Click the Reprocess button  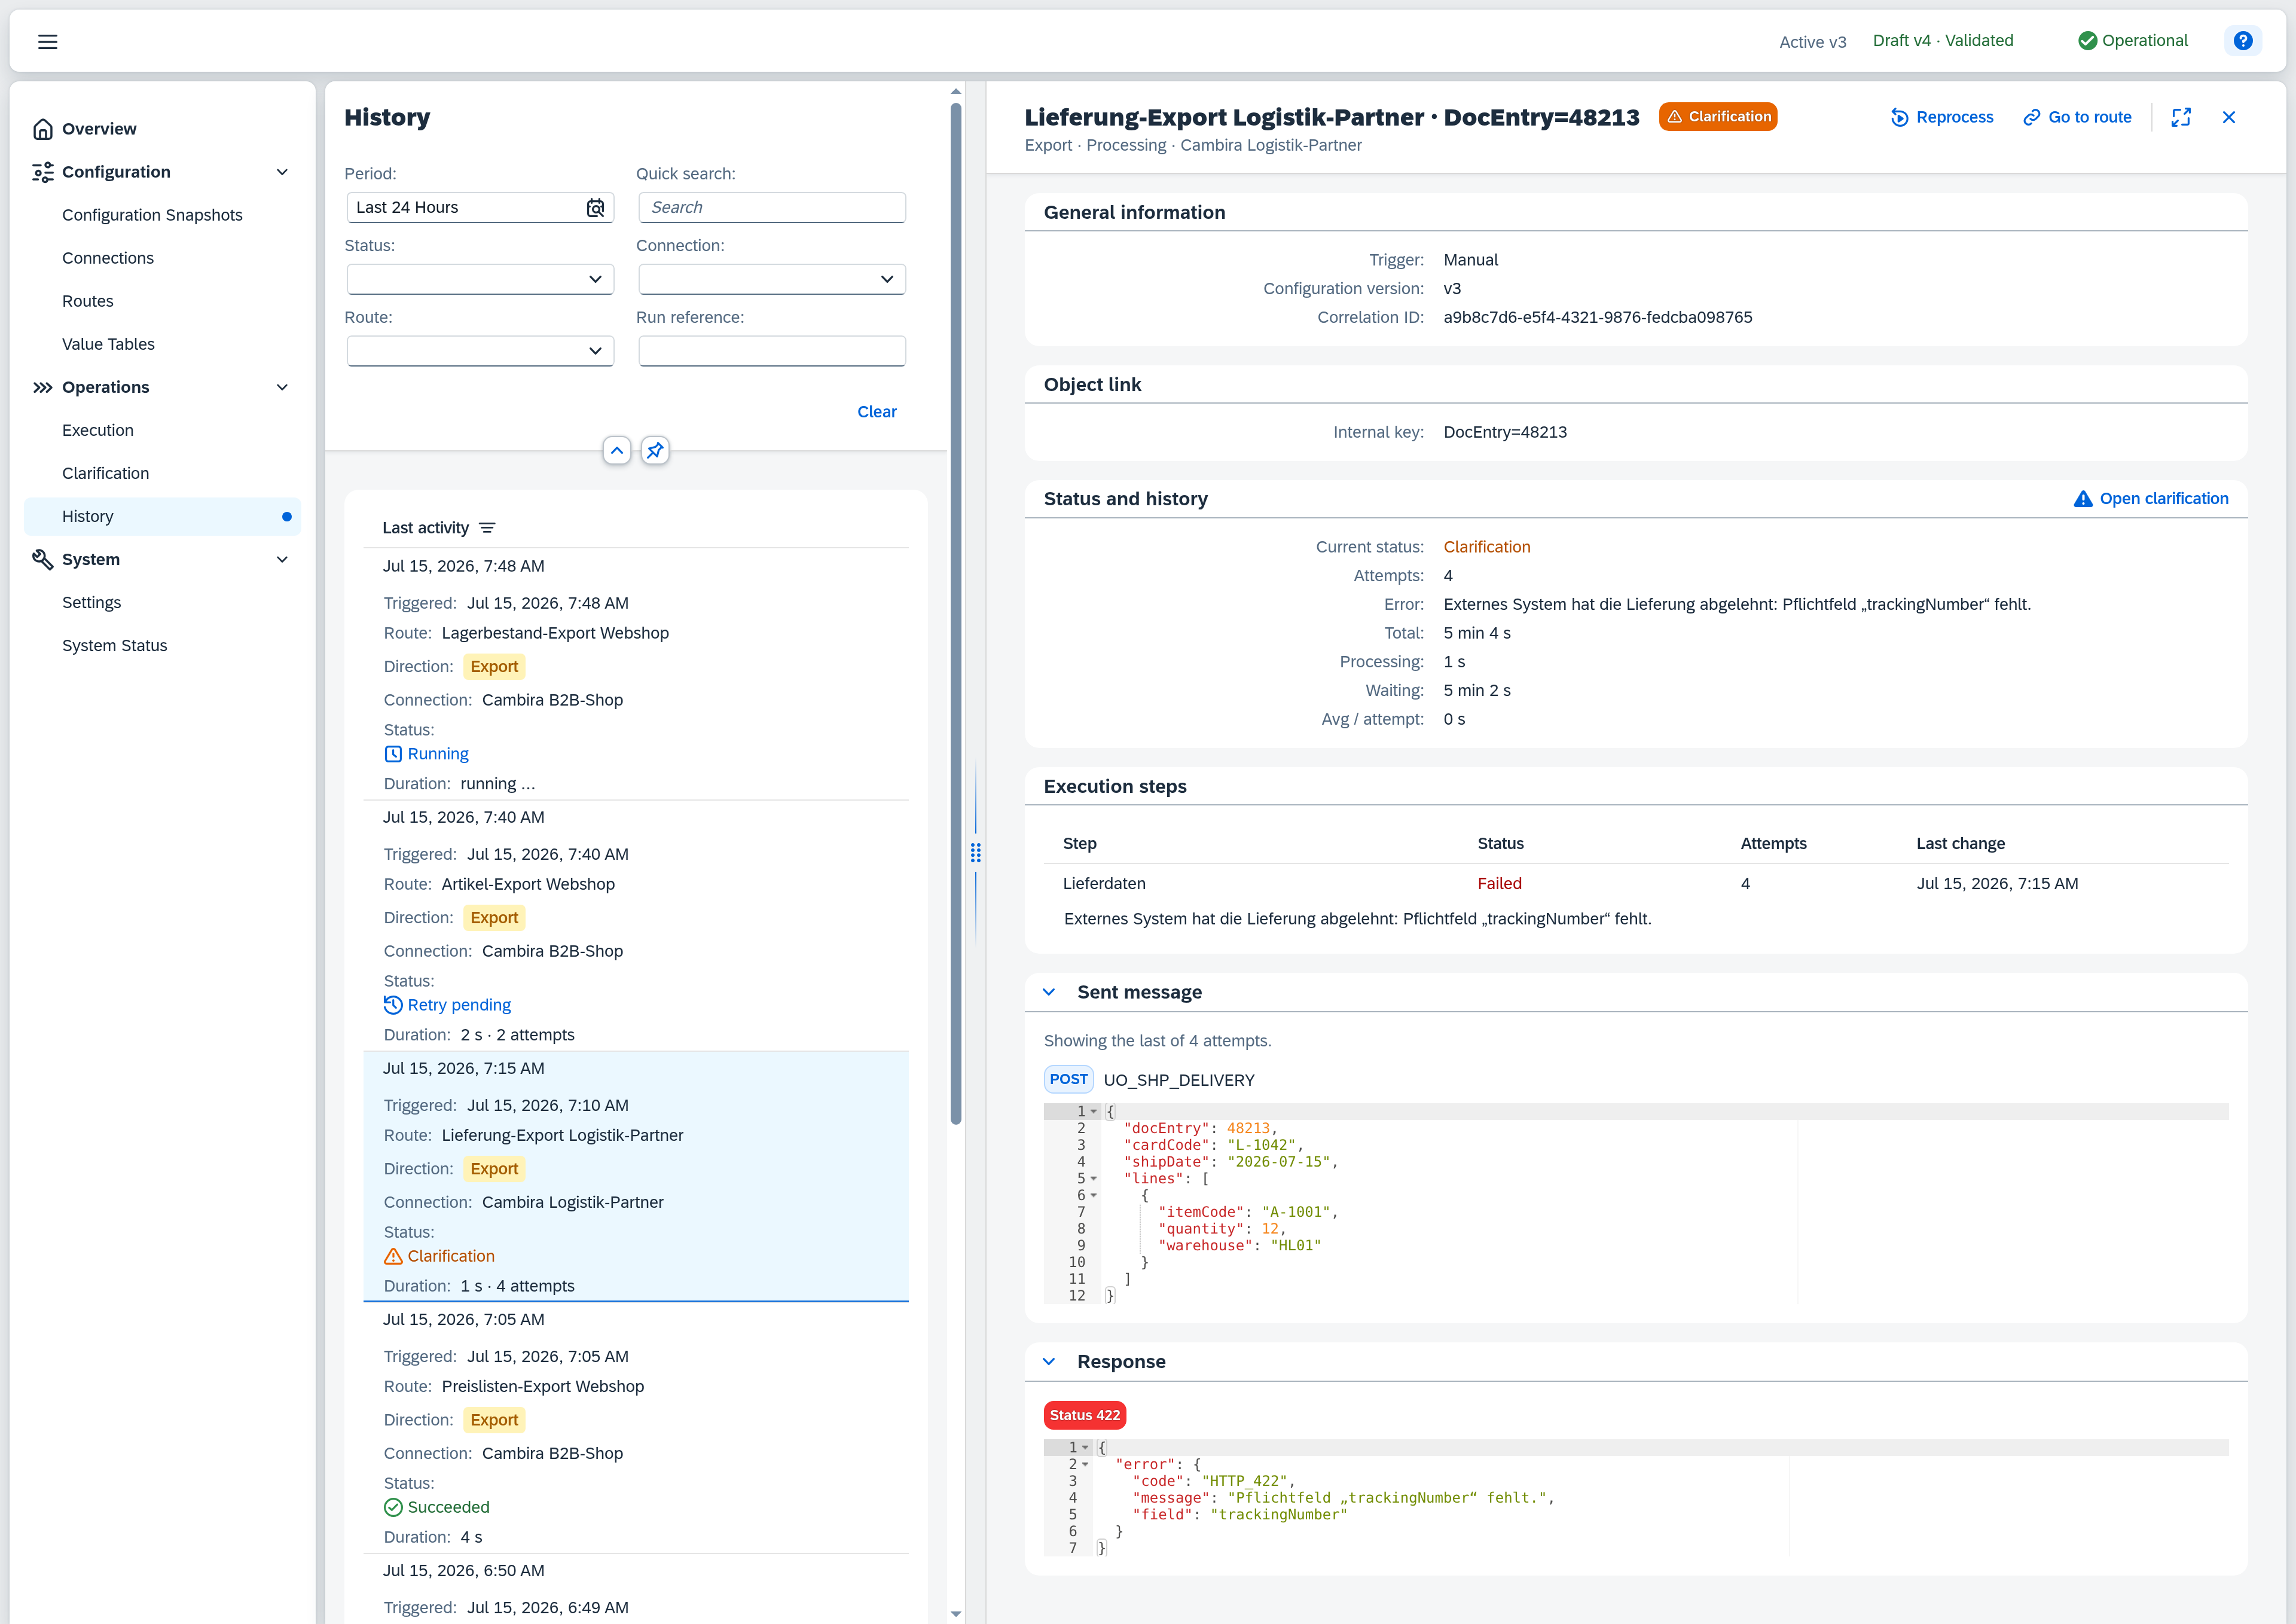[x=1941, y=117]
